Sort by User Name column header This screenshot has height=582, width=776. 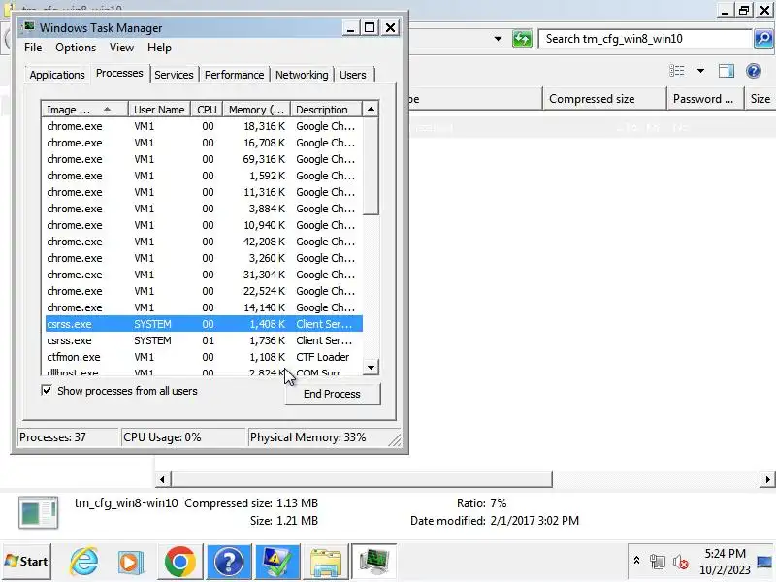tap(159, 110)
